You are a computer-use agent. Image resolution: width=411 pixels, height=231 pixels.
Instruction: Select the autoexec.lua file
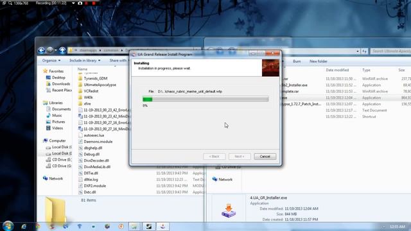pos(91,135)
